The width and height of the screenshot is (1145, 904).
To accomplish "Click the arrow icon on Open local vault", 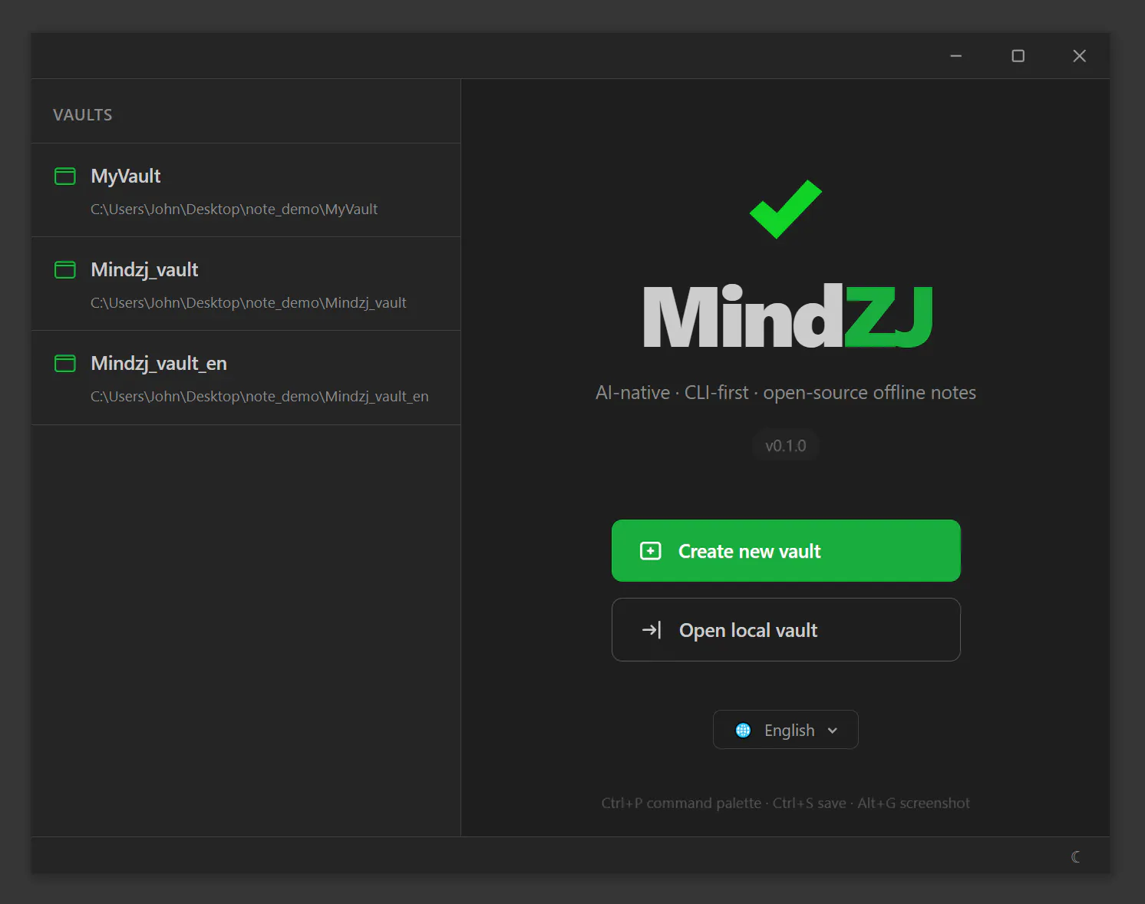I will pos(652,630).
